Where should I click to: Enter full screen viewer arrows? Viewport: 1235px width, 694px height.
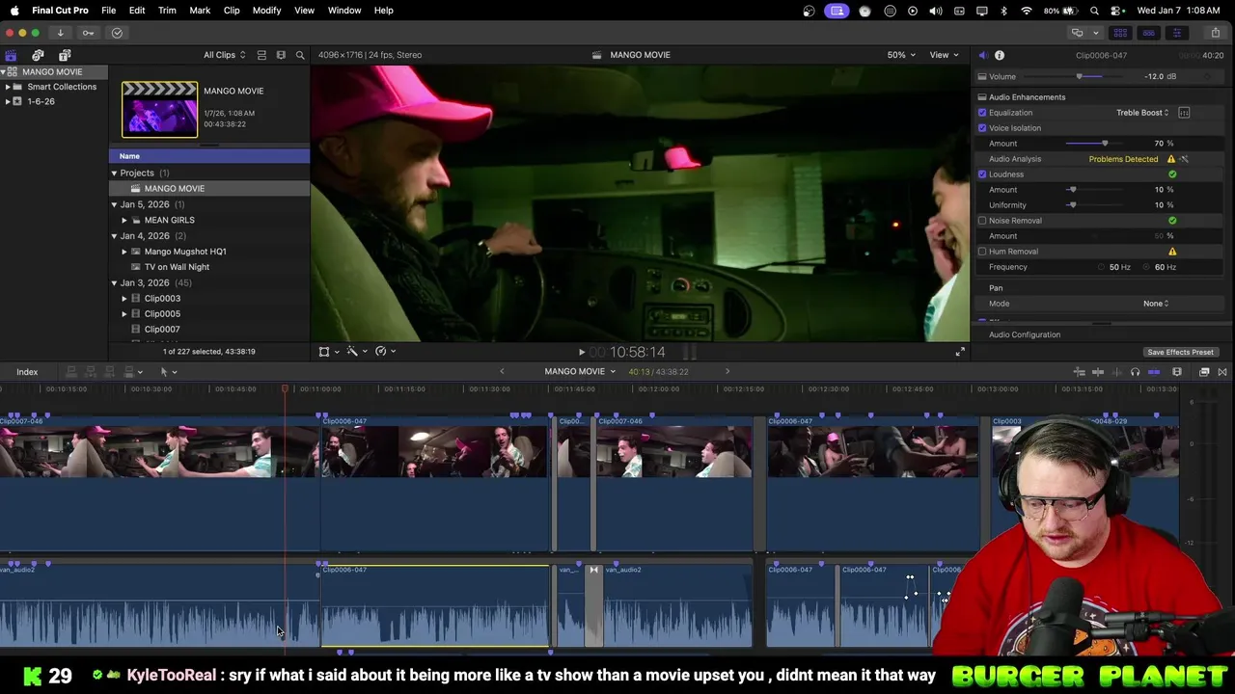click(960, 352)
